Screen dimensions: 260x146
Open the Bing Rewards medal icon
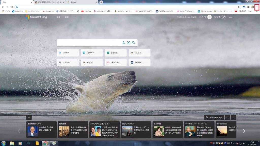point(223,17)
